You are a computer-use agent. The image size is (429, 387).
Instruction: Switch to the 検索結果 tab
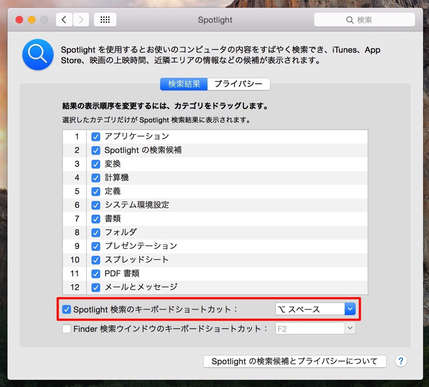click(x=184, y=84)
